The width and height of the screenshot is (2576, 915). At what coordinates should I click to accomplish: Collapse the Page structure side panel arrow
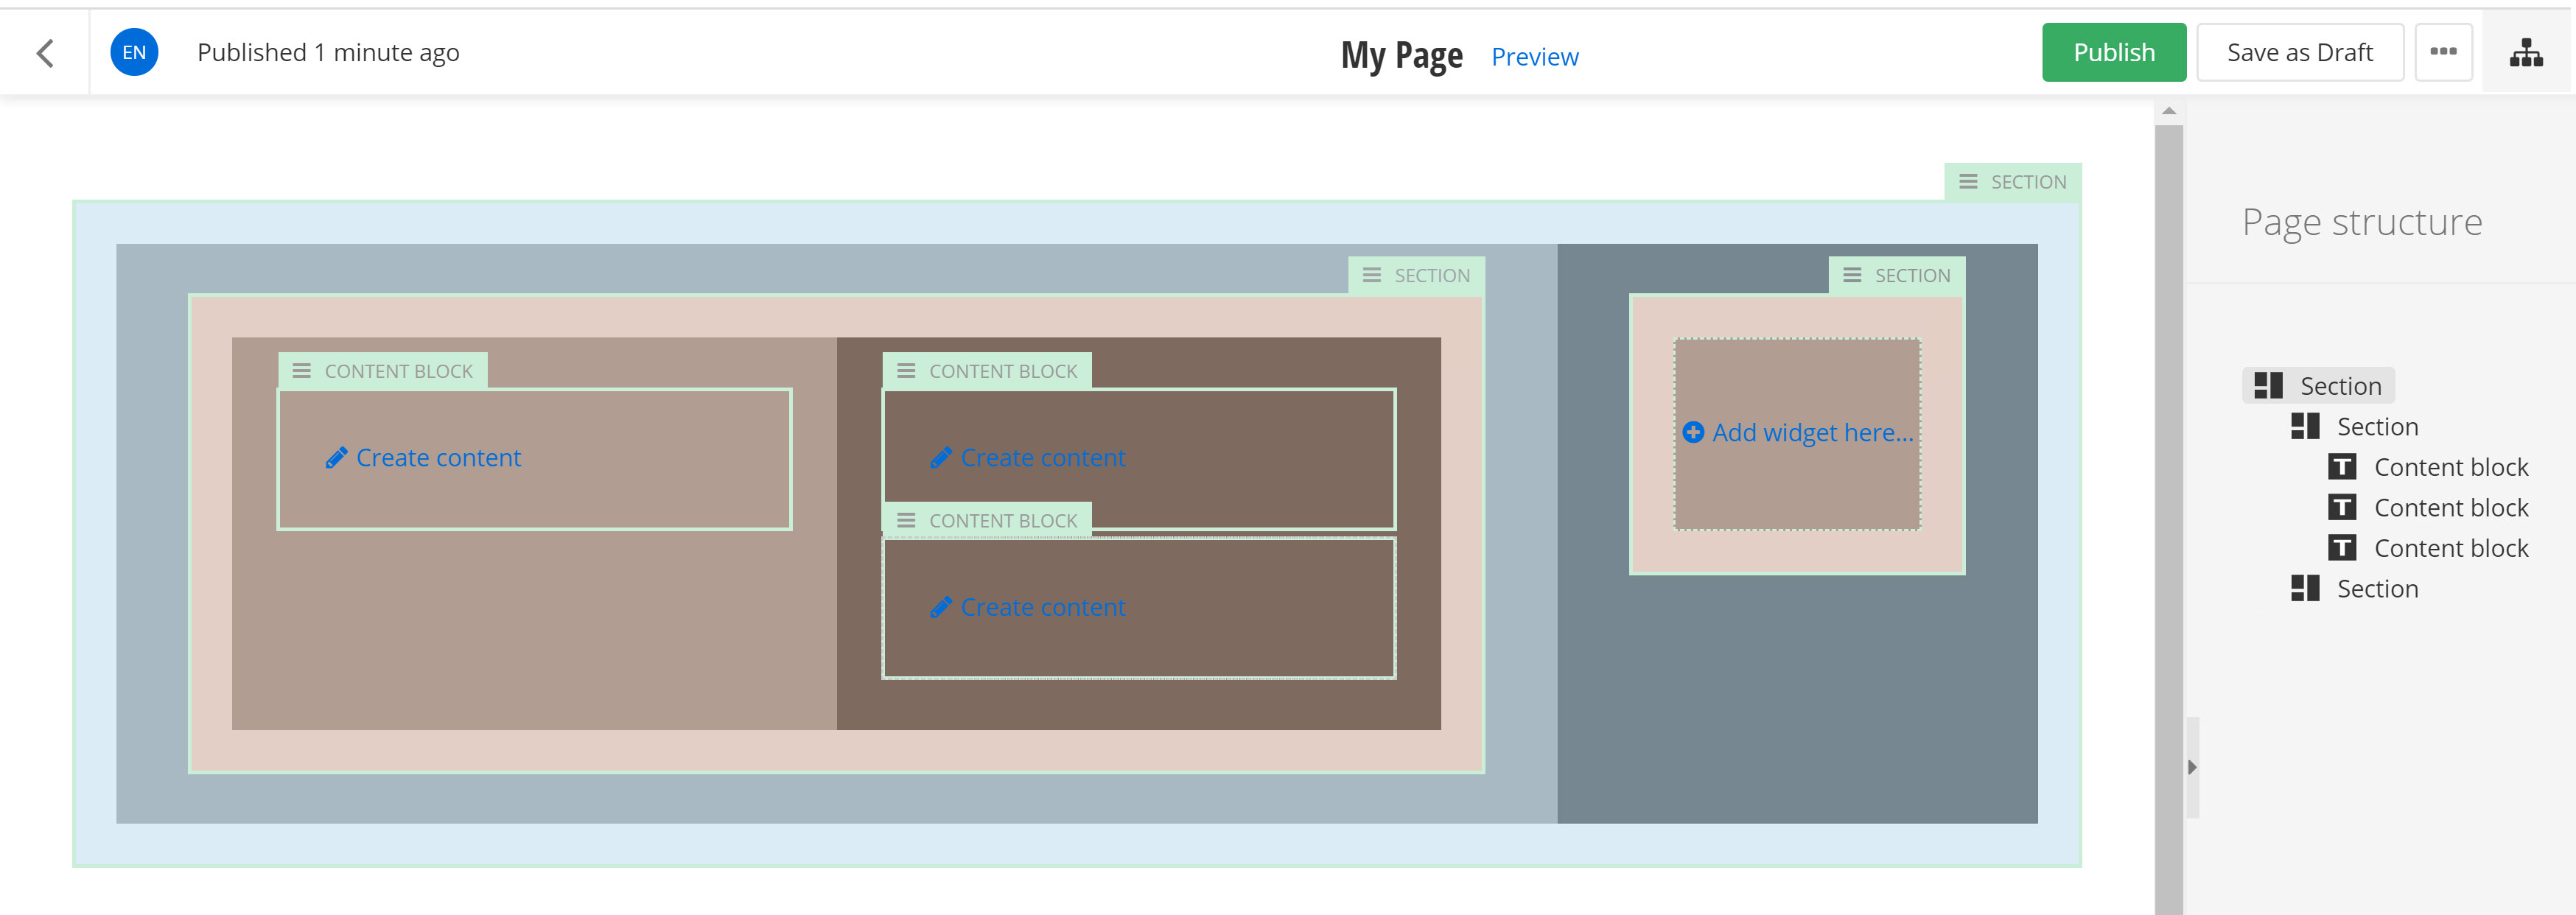(2192, 768)
